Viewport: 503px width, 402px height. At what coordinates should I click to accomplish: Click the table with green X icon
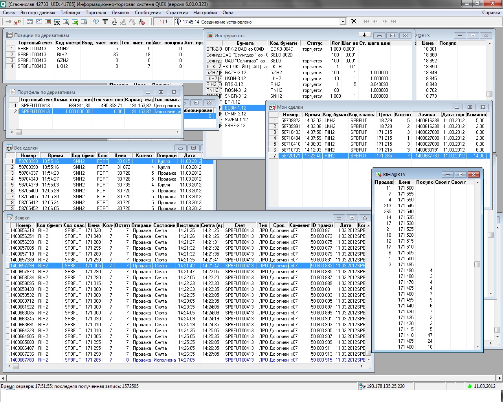click(x=75, y=22)
